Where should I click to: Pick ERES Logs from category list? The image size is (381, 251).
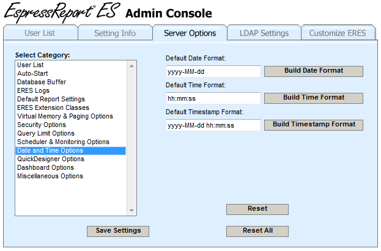[70, 90]
